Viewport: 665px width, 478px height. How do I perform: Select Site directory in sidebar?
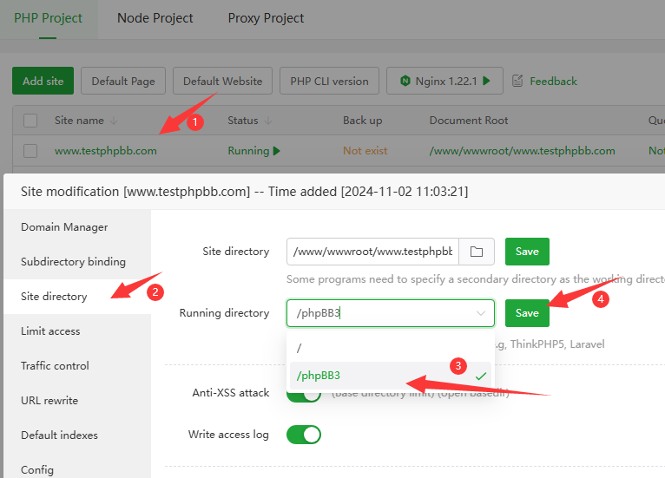tap(77, 297)
